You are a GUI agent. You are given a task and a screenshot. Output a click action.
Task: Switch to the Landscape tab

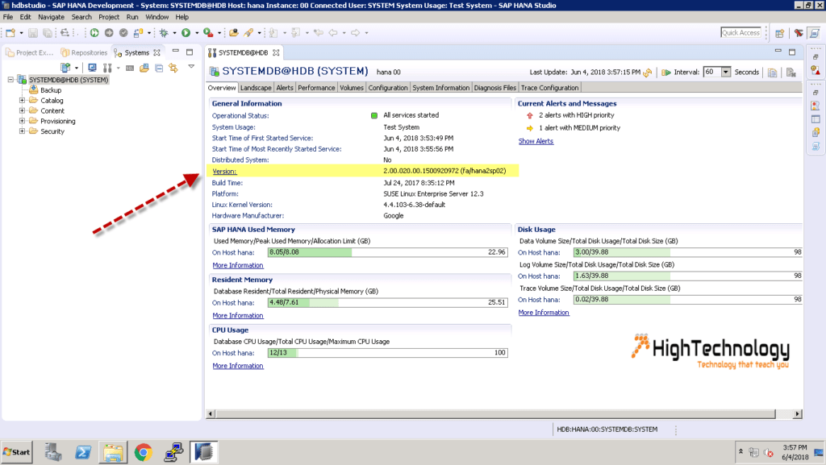pyautogui.click(x=256, y=87)
